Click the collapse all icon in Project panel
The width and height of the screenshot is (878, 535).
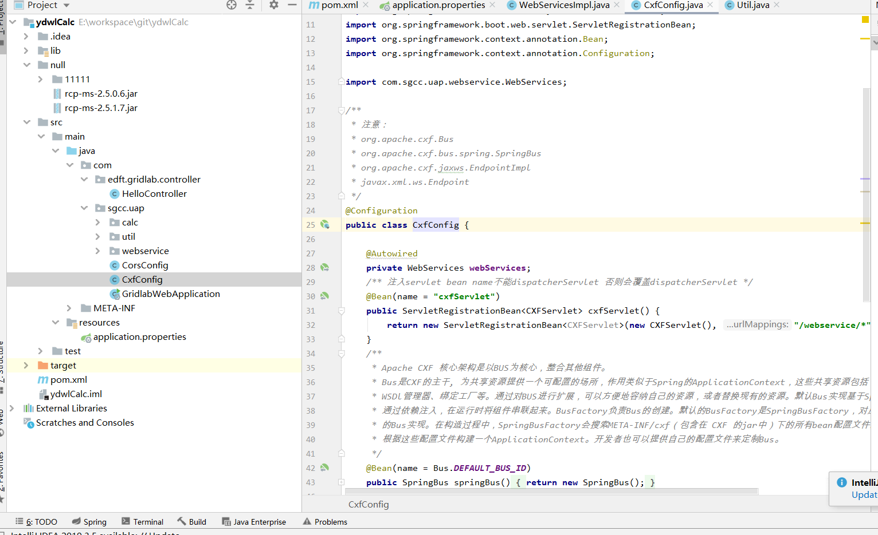point(250,5)
